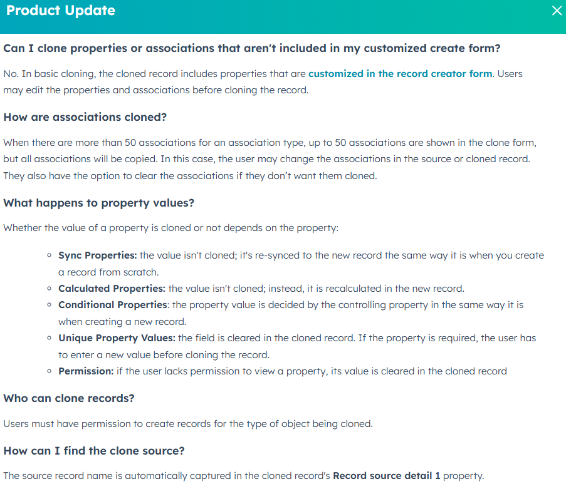Click the 'Calculated Properties:' bullet label

[112, 289]
